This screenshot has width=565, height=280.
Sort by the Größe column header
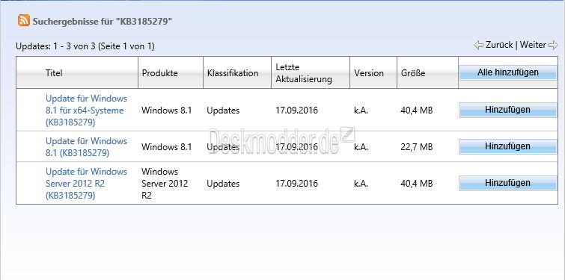click(413, 73)
